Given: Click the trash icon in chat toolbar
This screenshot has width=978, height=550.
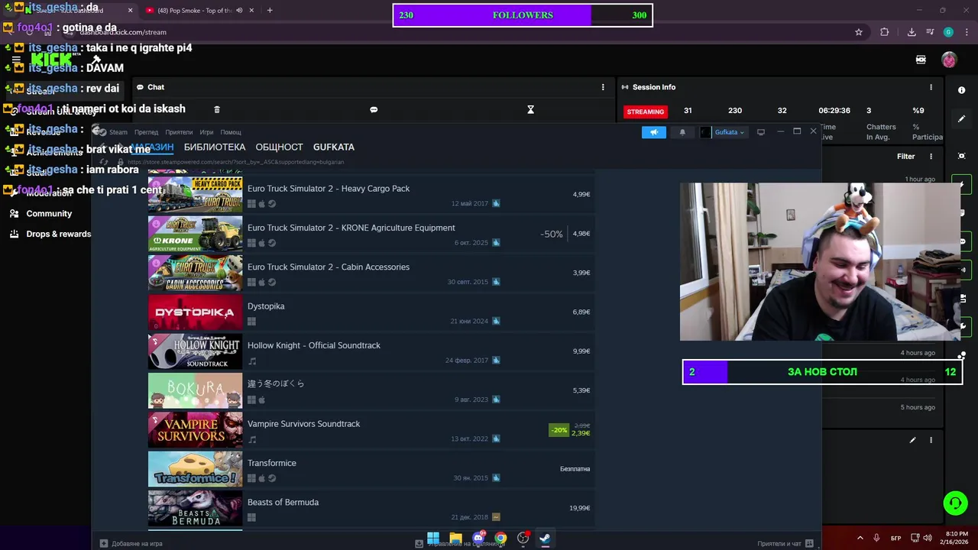Looking at the screenshot, I should point(217,110).
